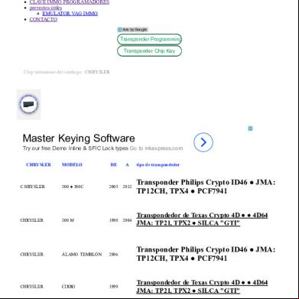The width and height of the screenshot is (299, 299).
Task: Click the ad text Go to mkexpress.com
Action: (x=156, y=148)
